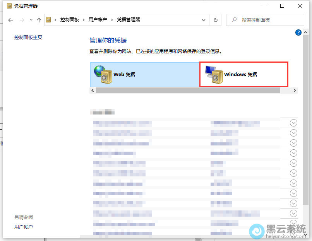Image resolution: width=312 pixels, height=241 pixels.
Task: Open 用户帐户 link under 另请参阅
Action: pyautogui.click(x=24, y=227)
